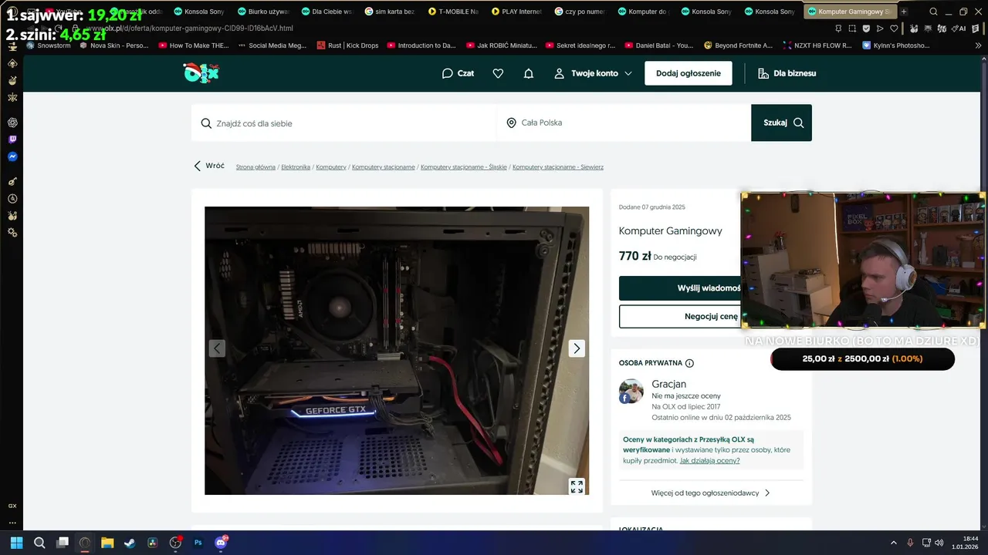988x555 pixels.
Task: Open Rust | Kick Drops bookmark
Action: click(x=347, y=45)
